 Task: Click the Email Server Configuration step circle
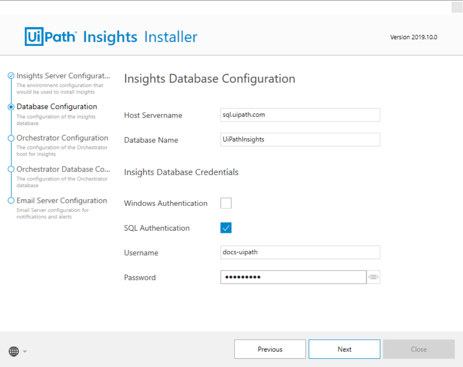pos(11,201)
